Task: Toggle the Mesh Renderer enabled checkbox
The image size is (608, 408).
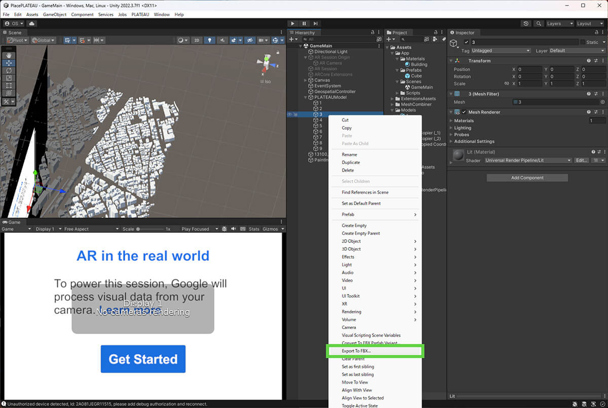Action: coord(464,112)
